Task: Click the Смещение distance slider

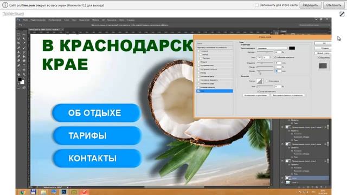Action: click(265, 63)
